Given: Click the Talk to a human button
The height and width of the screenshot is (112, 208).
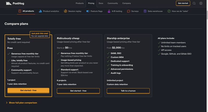Looking at the screenshot, I should (128, 91).
